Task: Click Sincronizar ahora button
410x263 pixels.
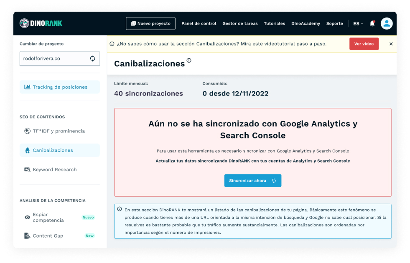Action: pyautogui.click(x=252, y=180)
